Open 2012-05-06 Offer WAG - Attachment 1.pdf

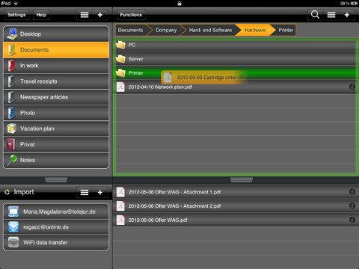236,192
